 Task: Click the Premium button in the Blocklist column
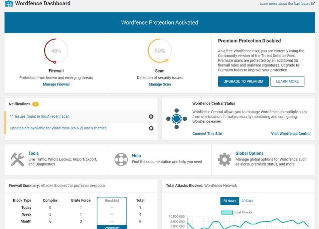pyautogui.click(x=112, y=227)
